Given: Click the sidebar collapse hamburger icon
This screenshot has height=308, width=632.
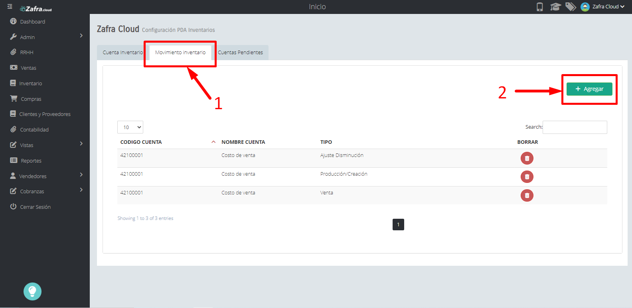Looking at the screenshot, I should point(10,7).
